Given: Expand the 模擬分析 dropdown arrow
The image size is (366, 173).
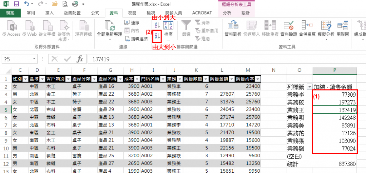Looking at the screenshot, I should pos(326,39).
